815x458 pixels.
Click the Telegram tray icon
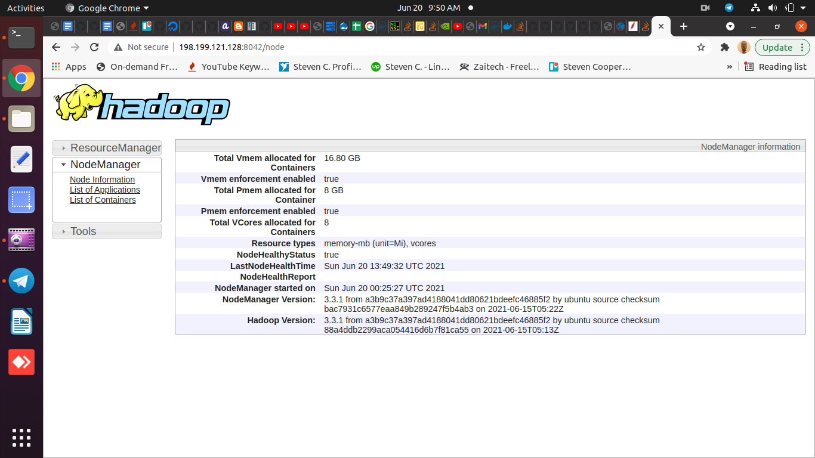(x=728, y=8)
